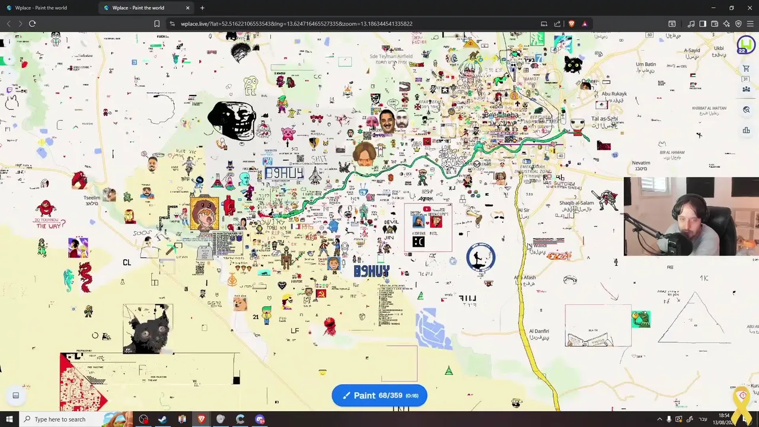Open the Brave VPN shield icon
This screenshot has width=759, height=427.
[738, 24]
